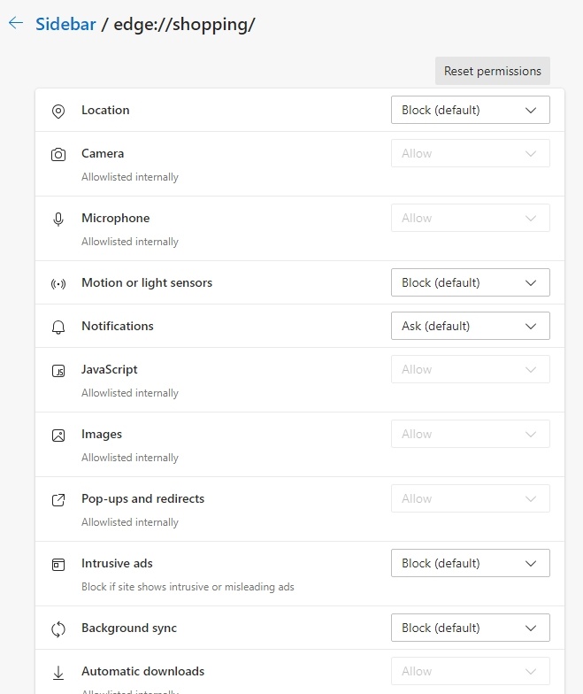Click the Motion or light sensors label

[147, 282]
